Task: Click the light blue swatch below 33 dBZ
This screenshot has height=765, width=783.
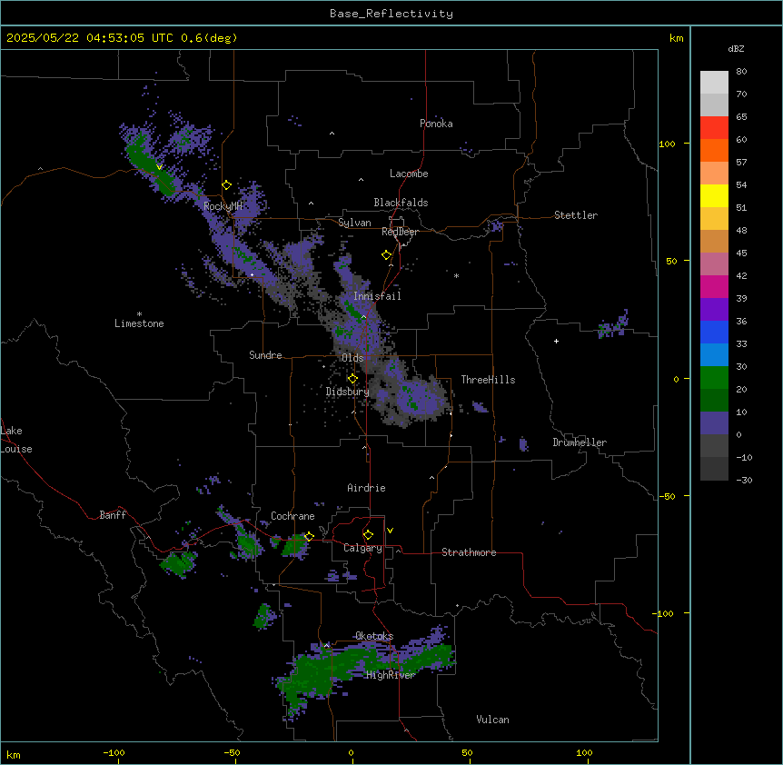Action: [x=714, y=354]
